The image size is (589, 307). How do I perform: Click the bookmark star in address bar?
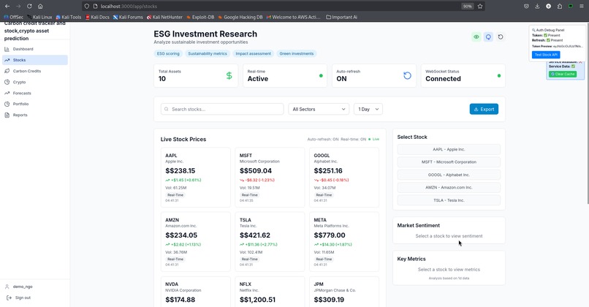pos(479,7)
